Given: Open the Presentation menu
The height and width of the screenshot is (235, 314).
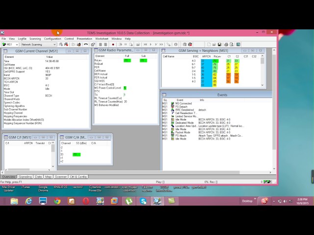Looking at the screenshot, I should 84,39.
